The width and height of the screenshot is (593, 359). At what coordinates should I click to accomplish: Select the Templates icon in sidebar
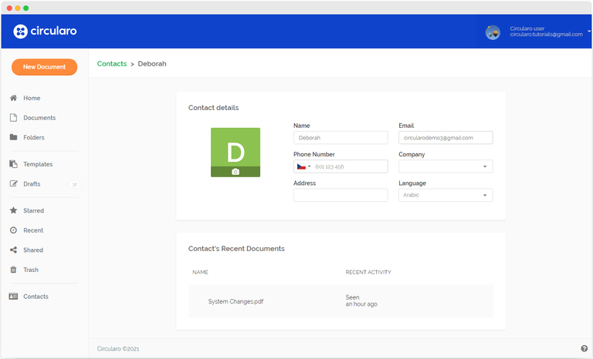(13, 164)
